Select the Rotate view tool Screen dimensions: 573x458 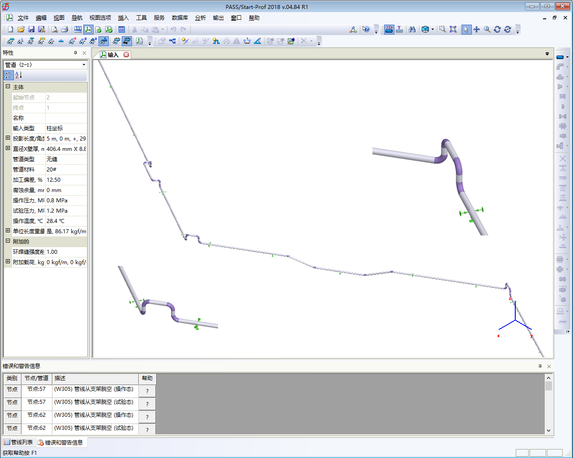[x=497, y=29]
